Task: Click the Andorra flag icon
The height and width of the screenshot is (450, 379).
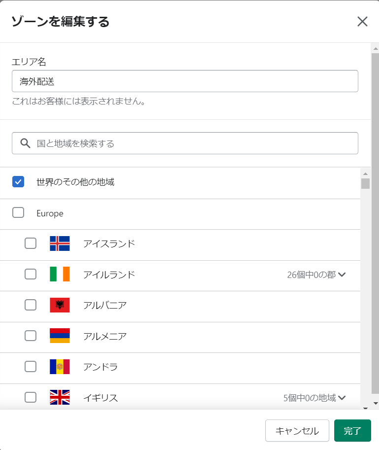Action: point(60,367)
